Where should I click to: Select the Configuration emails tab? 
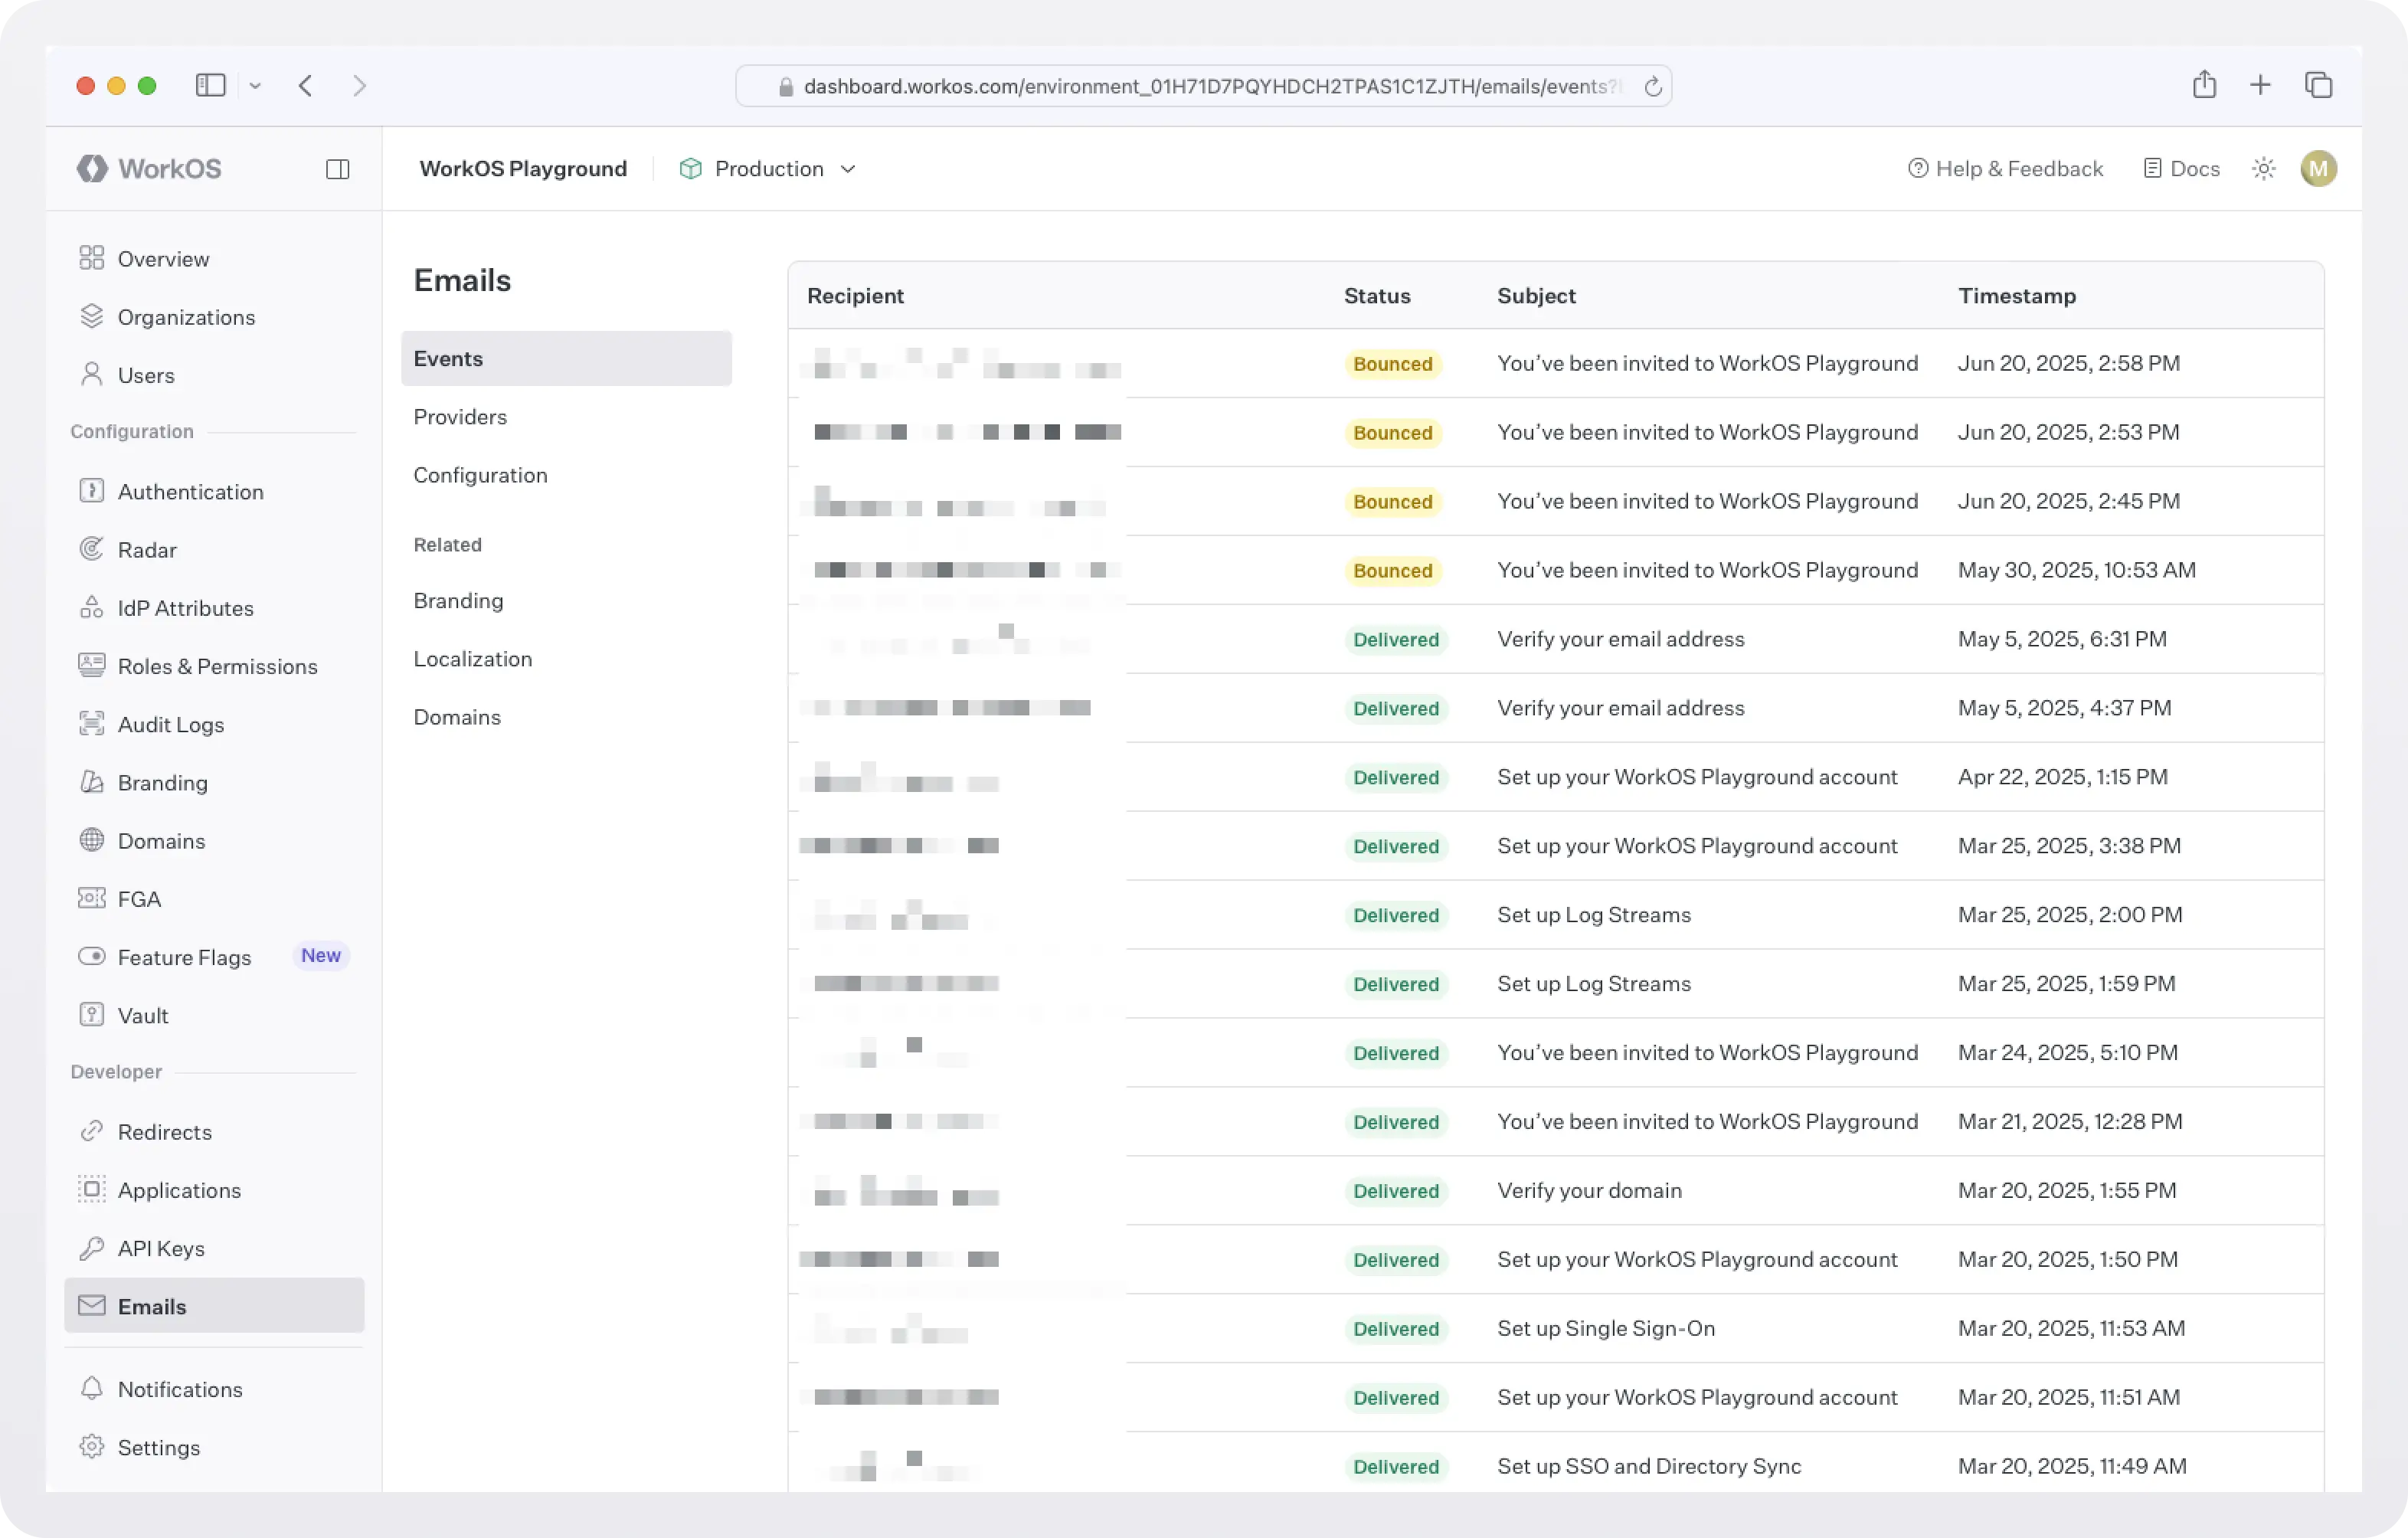(480, 475)
